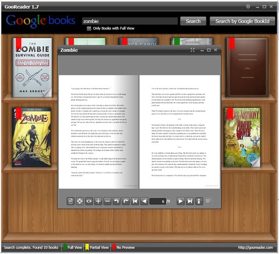Open the yellow Zombie comic book cover
279x254 pixels.
[x=32, y=137]
